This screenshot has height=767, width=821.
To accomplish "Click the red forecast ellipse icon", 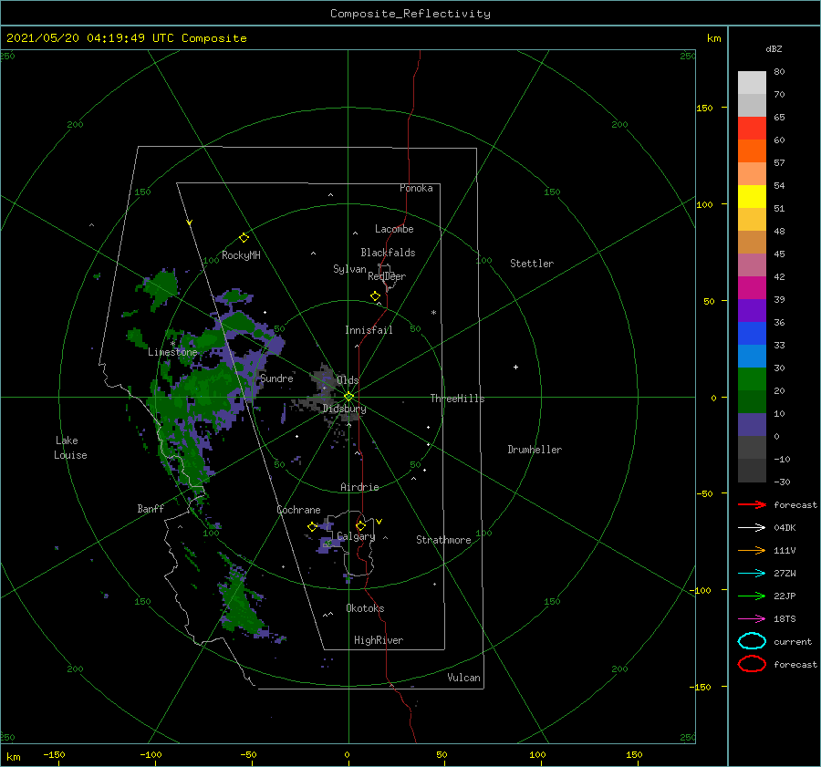I will 752,664.
